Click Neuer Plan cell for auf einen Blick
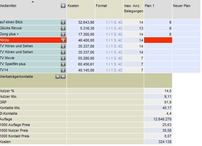This screenshot has height=146, width=202. 186,22
